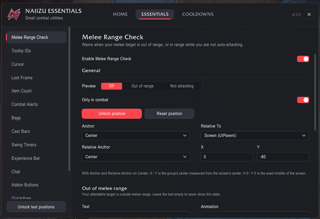The image size is (320, 219).
Task: Open Combat Alerts settings
Action: pyautogui.click(x=36, y=104)
